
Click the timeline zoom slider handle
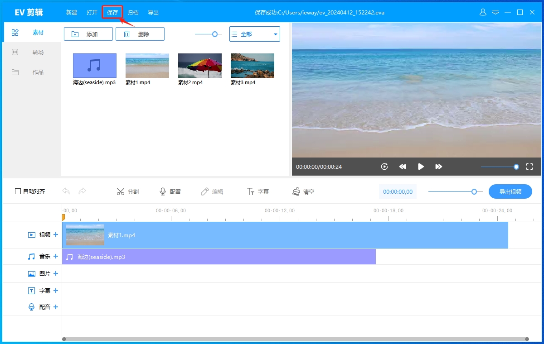coord(474,191)
